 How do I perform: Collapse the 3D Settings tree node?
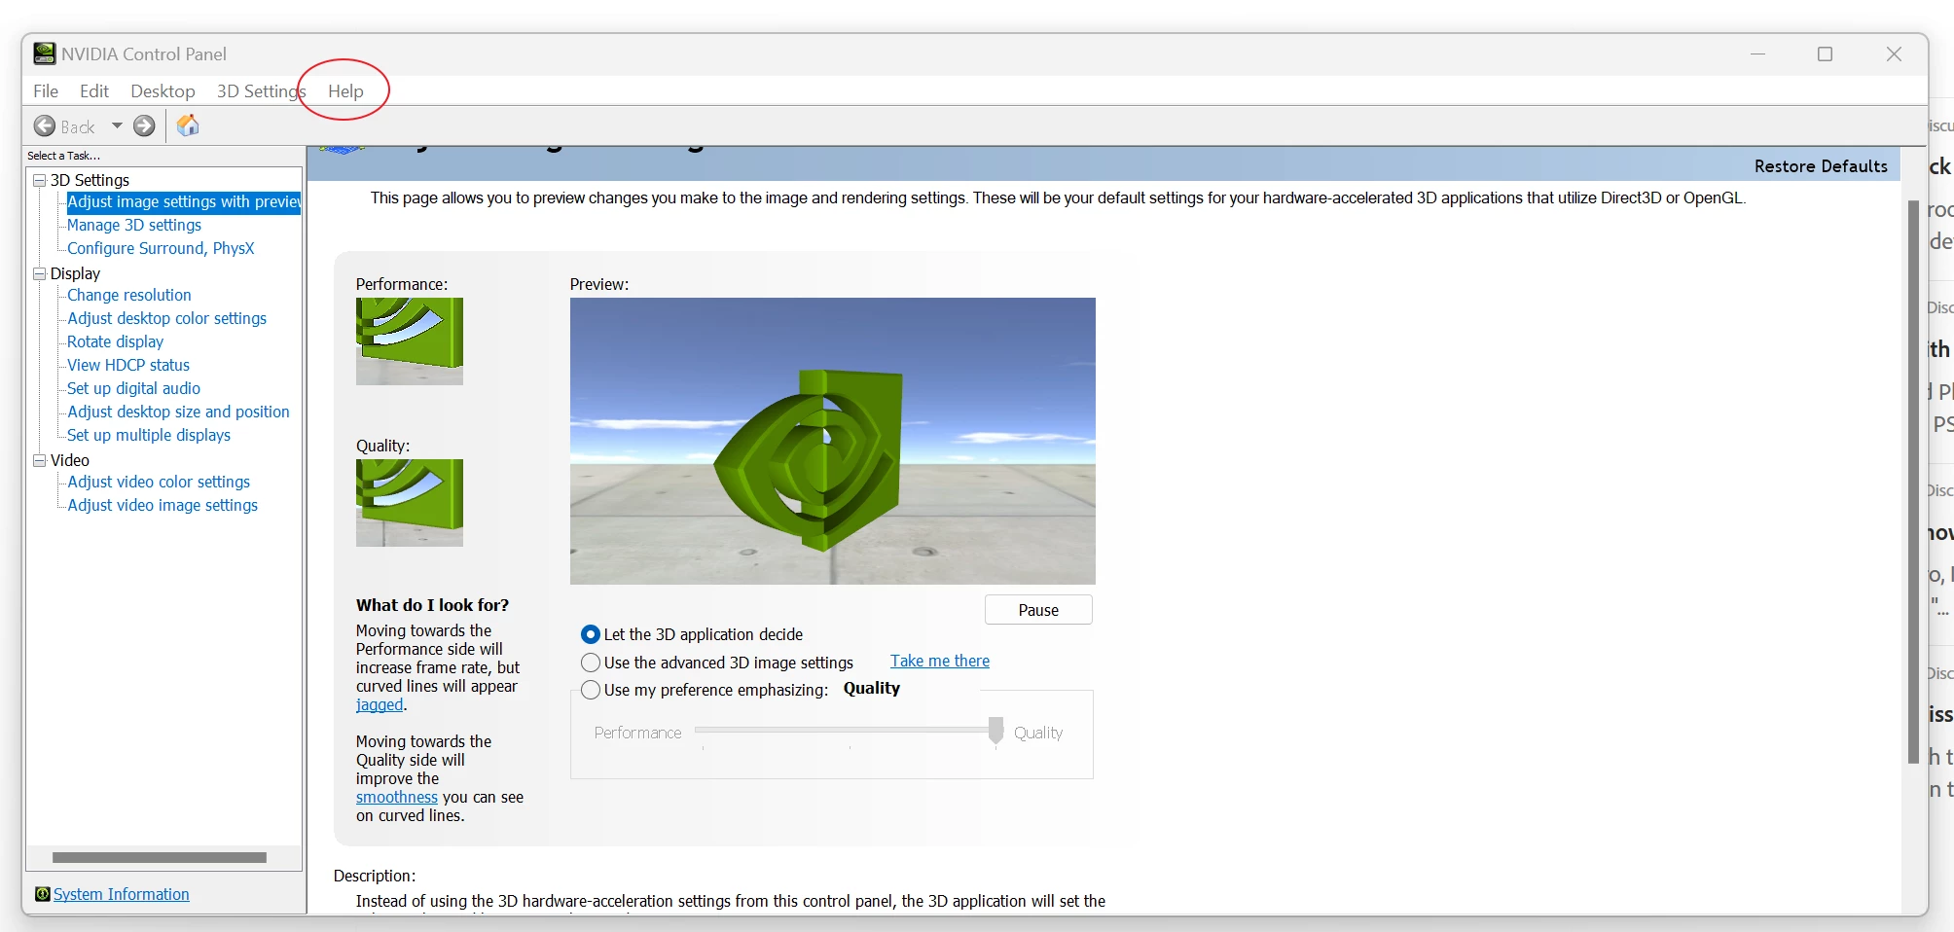40,180
